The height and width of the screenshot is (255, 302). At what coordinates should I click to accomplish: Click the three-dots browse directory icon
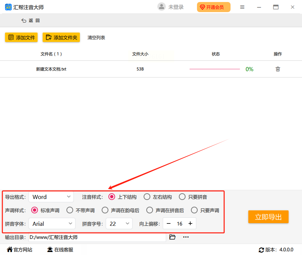pos(186,237)
